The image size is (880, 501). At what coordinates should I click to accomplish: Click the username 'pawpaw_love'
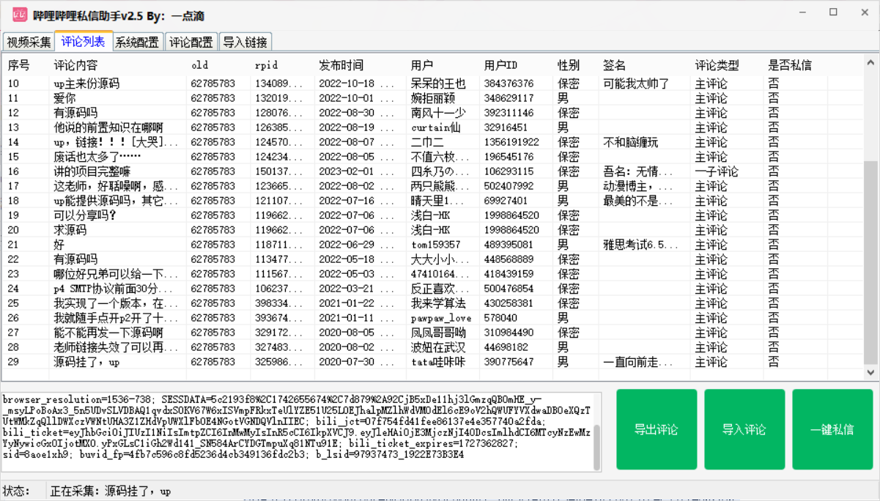pyautogui.click(x=441, y=318)
